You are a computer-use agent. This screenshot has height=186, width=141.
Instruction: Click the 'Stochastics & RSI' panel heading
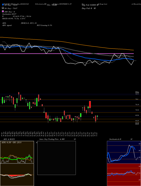point(121,139)
